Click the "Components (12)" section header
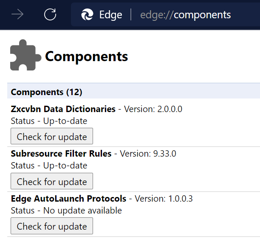260x239 pixels. [46, 92]
